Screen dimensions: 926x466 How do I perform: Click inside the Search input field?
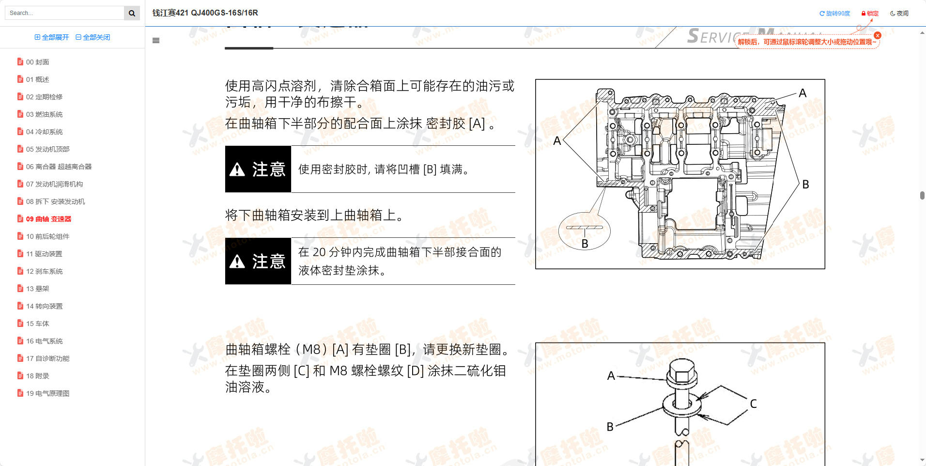pyautogui.click(x=63, y=13)
